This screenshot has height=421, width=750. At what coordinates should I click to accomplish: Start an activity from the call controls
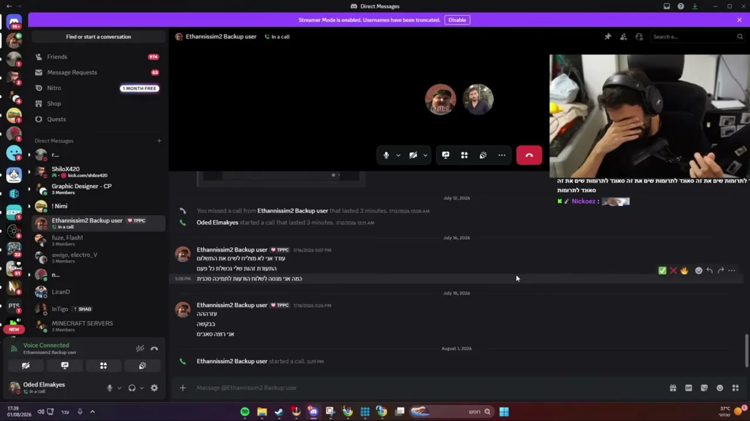point(464,155)
